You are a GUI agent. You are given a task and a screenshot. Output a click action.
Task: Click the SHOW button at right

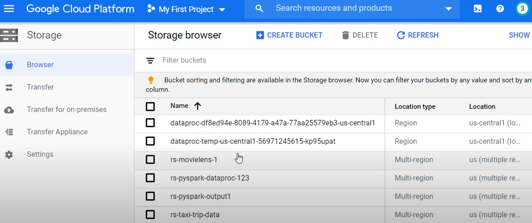tap(519, 35)
